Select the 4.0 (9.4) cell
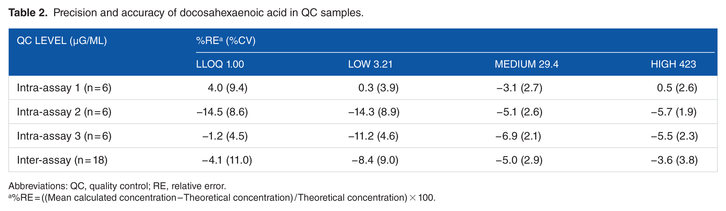726x211 pixels. pyautogui.click(x=228, y=88)
